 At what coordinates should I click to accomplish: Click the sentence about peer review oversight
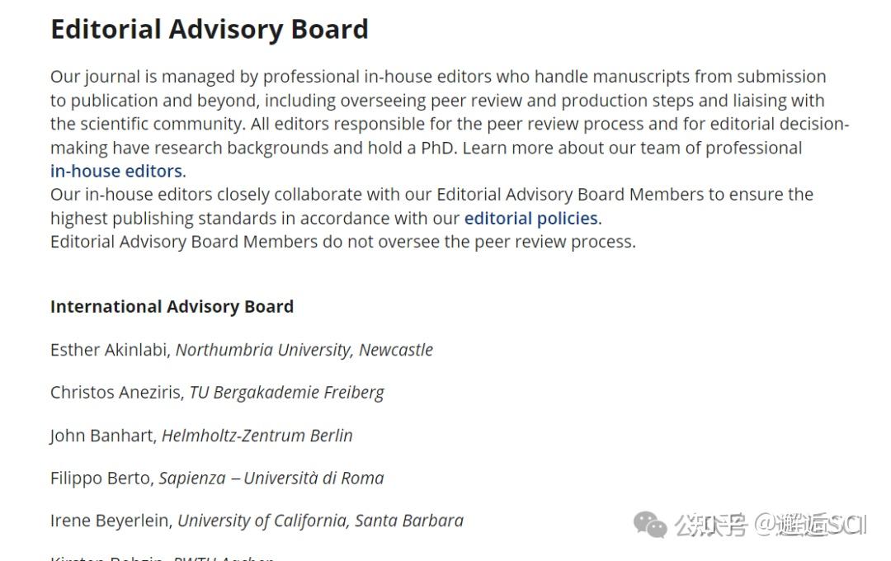(343, 242)
